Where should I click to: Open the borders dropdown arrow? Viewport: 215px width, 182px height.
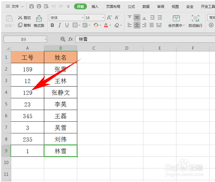click(x=79, y=25)
